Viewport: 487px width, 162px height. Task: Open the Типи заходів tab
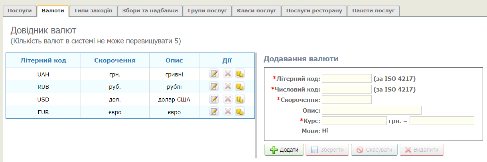(93, 11)
